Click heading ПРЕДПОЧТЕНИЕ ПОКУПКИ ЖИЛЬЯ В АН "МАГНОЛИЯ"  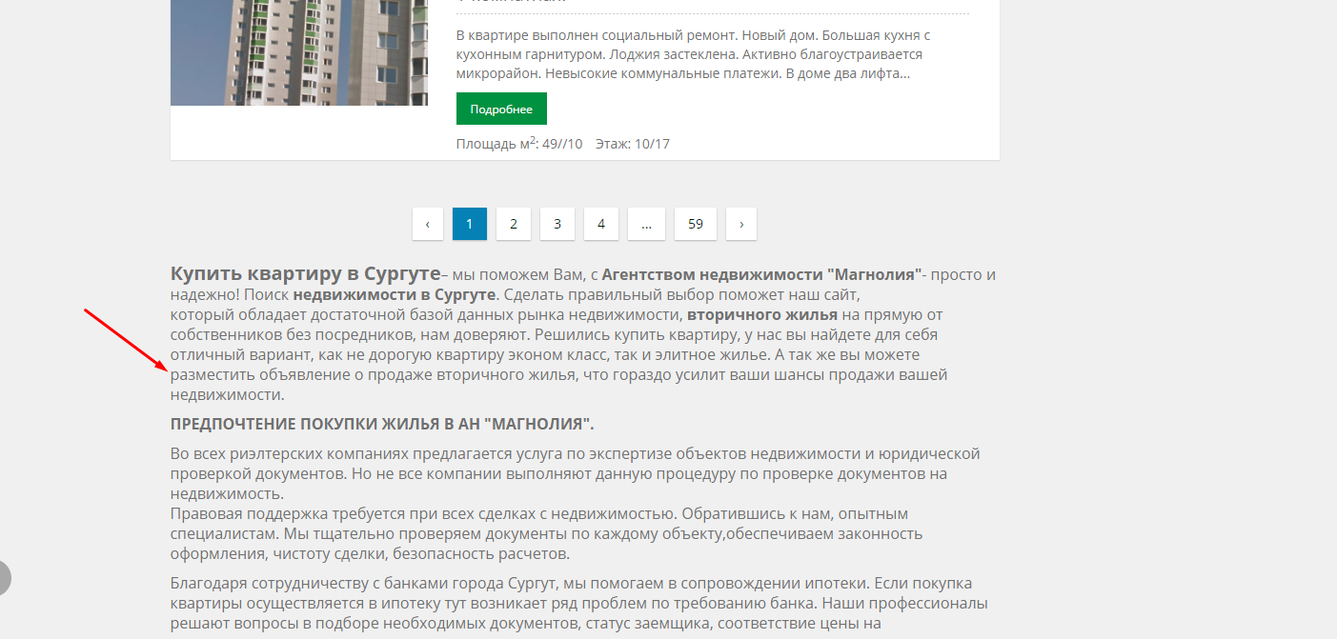382,424
